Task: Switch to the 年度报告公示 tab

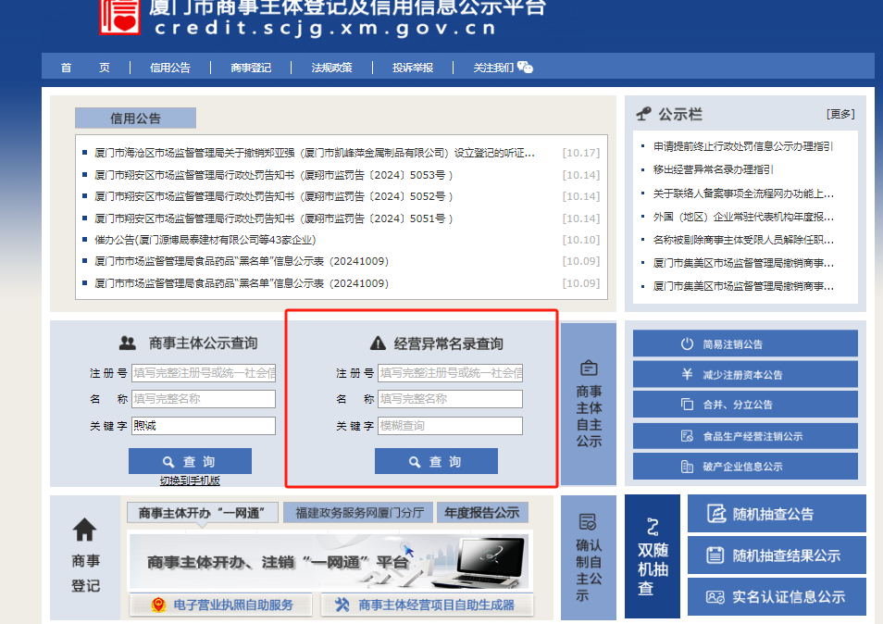Action: pyautogui.click(x=481, y=512)
